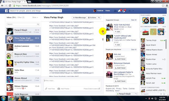Open Andrew Lawrance conversation

(23, 47)
